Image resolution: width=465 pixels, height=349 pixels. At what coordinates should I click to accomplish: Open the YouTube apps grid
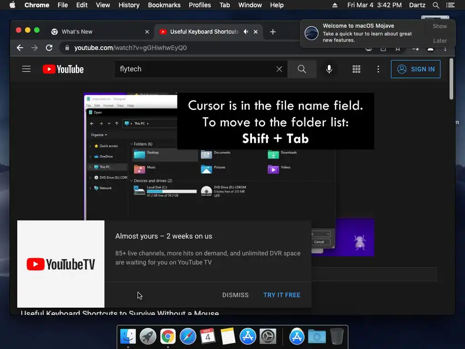click(x=356, y=69)
